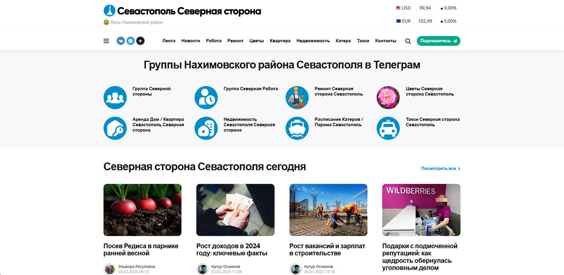Click the radish planting article thumbnail
564x275 pixels.
click(x=142, y=210)
